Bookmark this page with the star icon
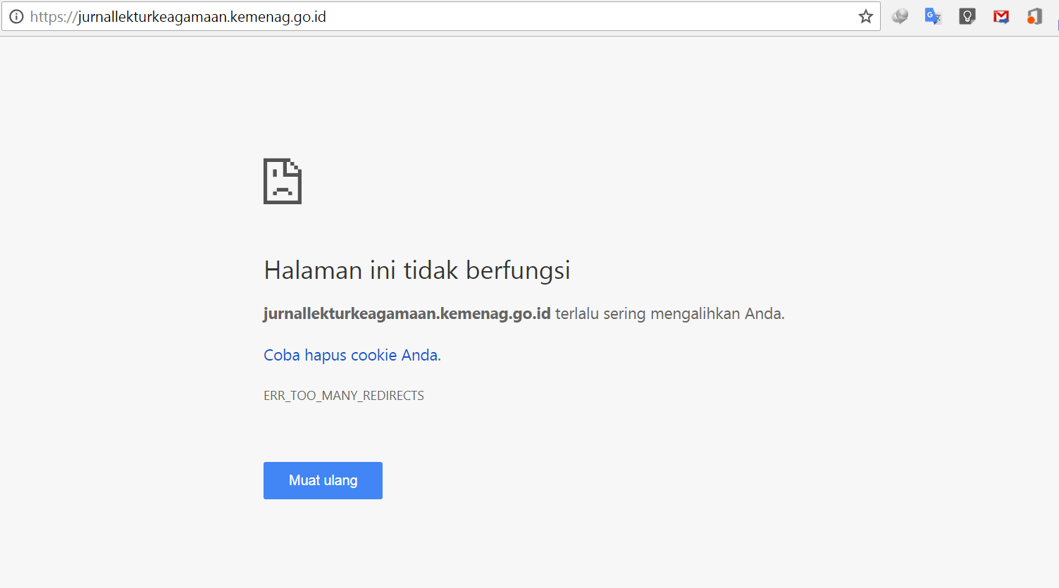Image resolution: width=1059 pixels, height=588 pixels. [x=865, y=17]
